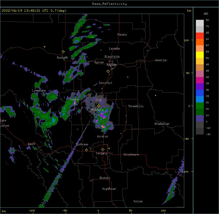Click the Olds town label
This screenshot has height=214, width=219.
tap(99, 100)
